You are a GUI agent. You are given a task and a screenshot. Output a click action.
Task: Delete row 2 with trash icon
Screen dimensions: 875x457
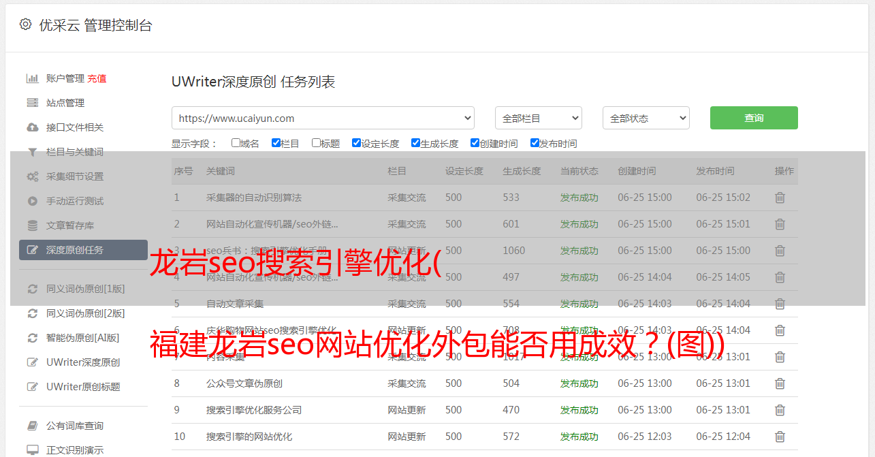point(780,224)
